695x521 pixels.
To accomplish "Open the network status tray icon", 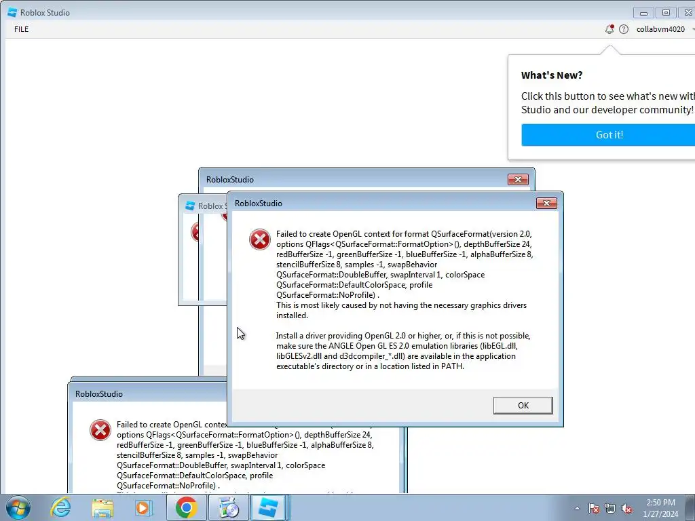I will 610,508.
